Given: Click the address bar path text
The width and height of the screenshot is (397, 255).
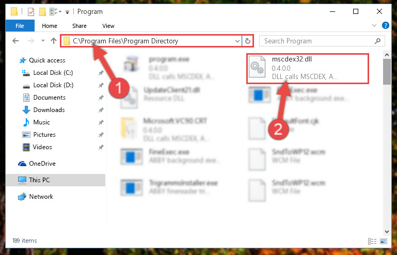Looking at the screenshot, I should point(125,41).
